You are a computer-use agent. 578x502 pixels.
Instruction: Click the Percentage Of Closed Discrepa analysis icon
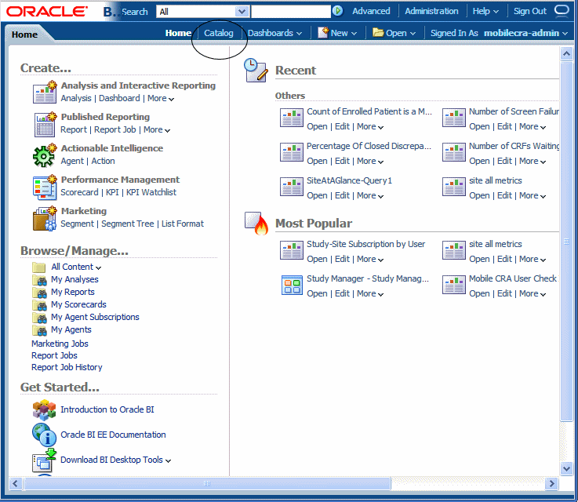tap(292, 153)
